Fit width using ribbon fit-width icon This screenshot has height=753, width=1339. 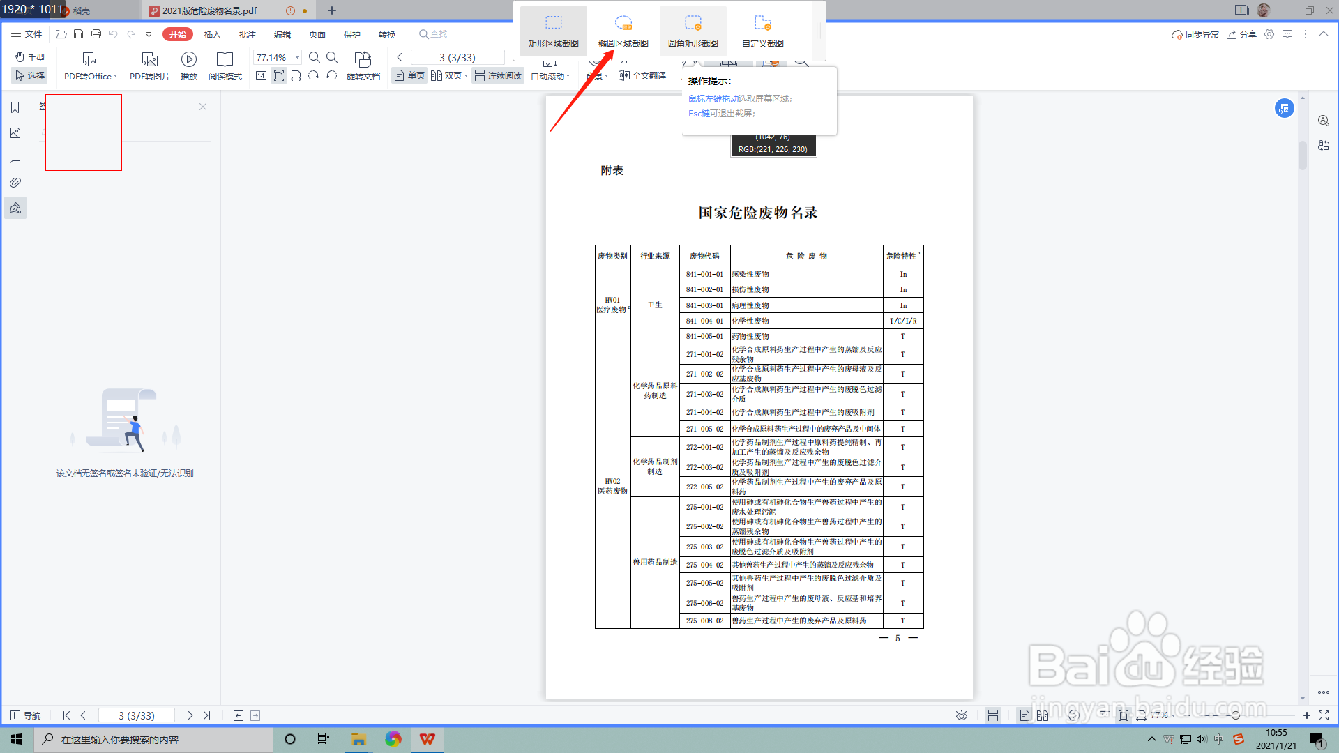click(x=296, y=75)
